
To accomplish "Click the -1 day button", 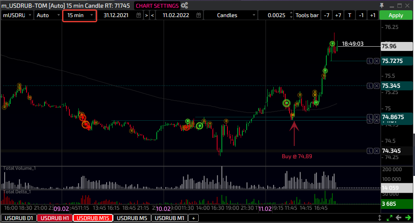I will [x=361, y=15].
